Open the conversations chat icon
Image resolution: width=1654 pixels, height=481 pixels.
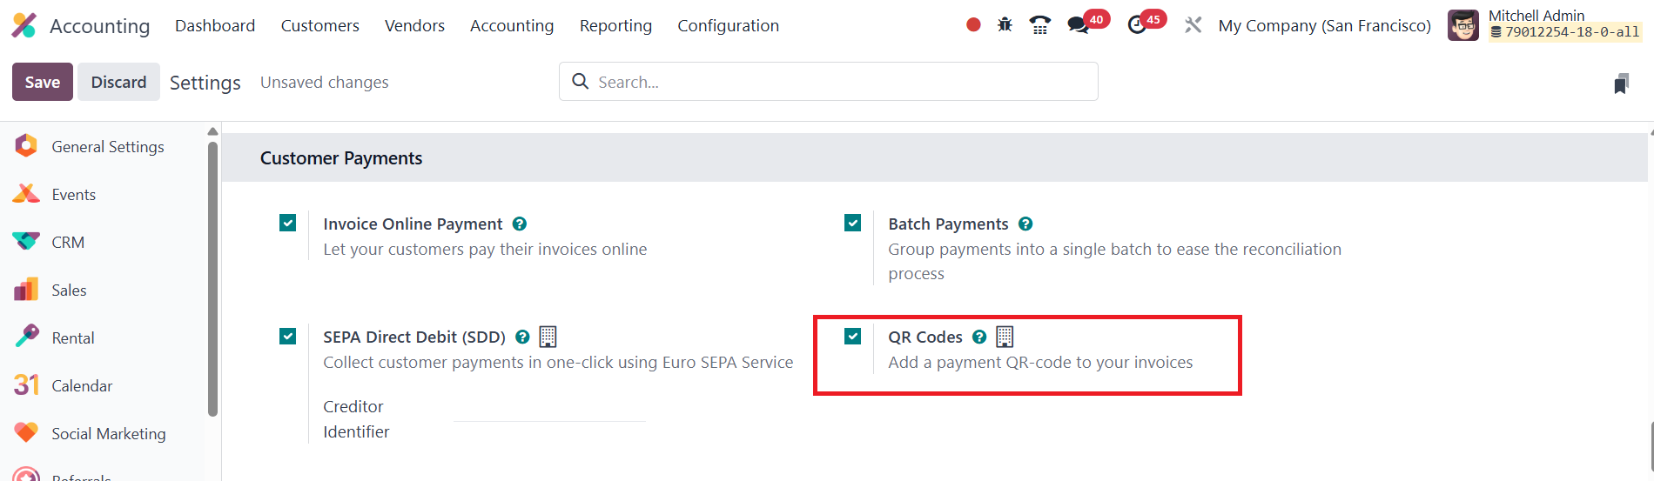(1079, 25)
